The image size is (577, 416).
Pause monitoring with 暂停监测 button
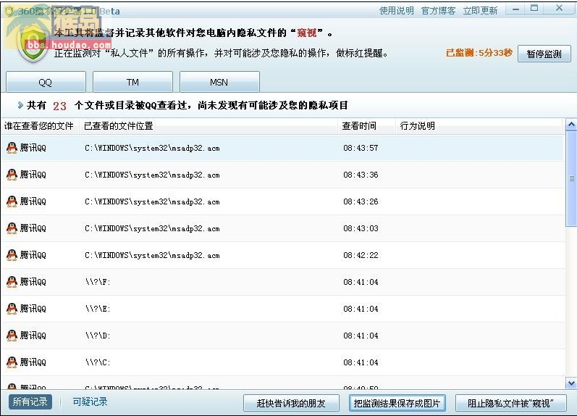544,54
